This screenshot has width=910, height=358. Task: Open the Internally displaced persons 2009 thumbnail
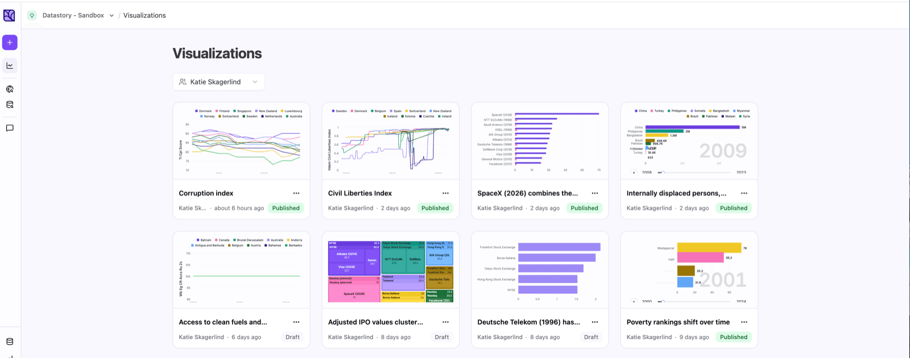[689, 141]
